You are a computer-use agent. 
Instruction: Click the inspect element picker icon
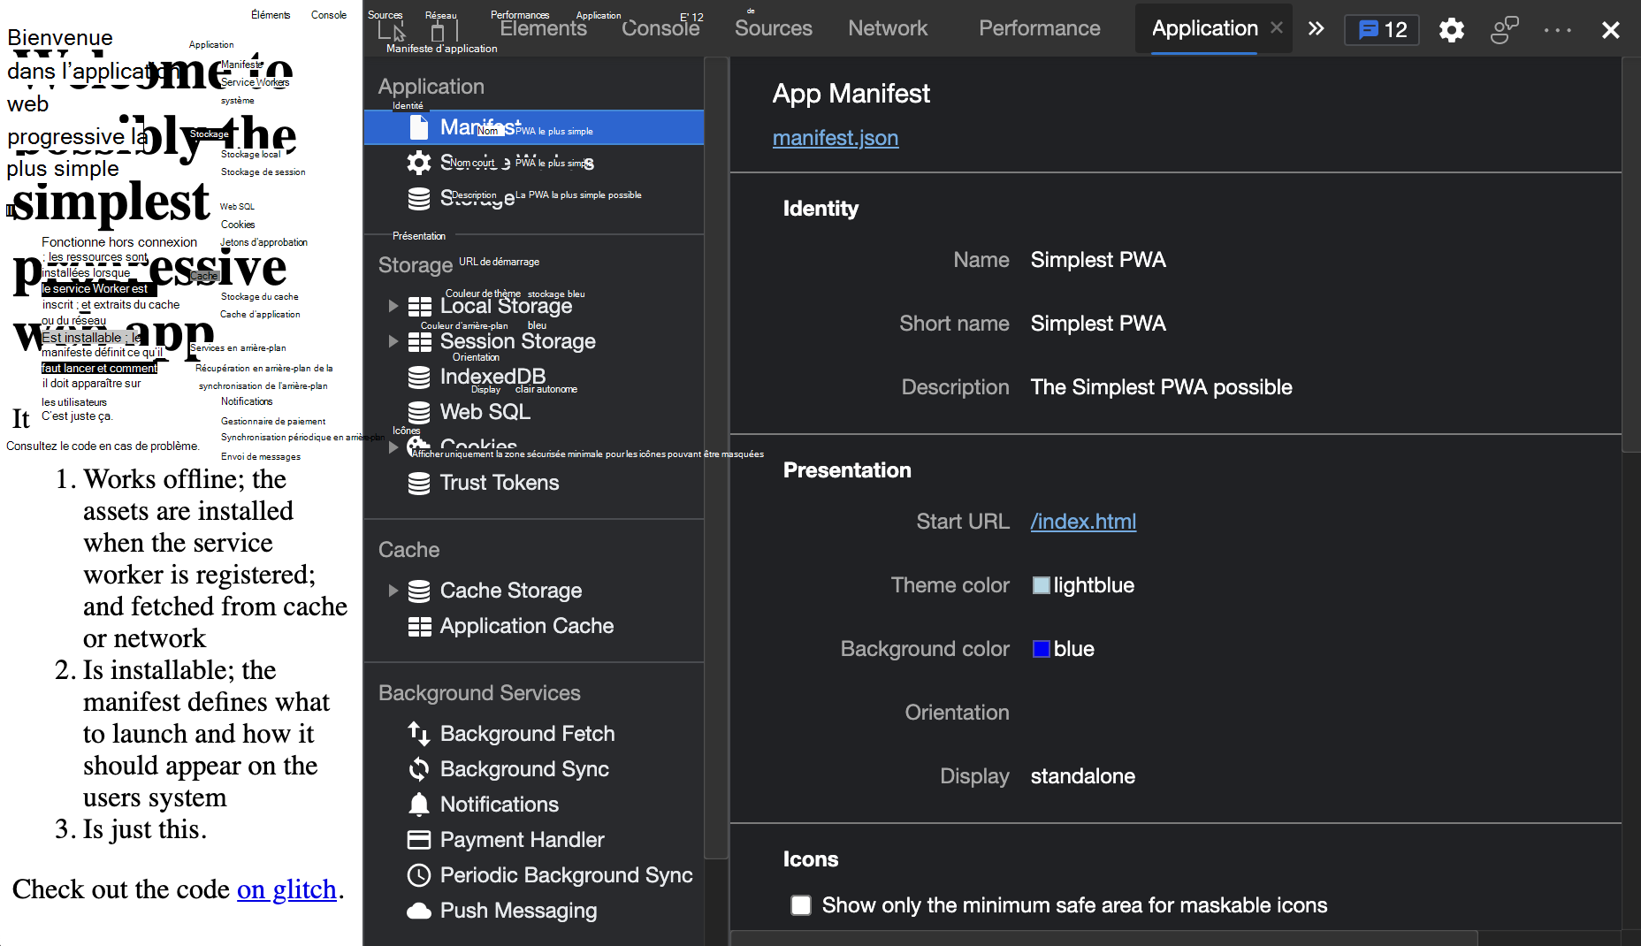click(x=391, y=31)
